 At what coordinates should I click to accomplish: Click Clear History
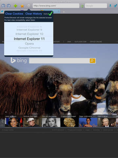(34, 13)
